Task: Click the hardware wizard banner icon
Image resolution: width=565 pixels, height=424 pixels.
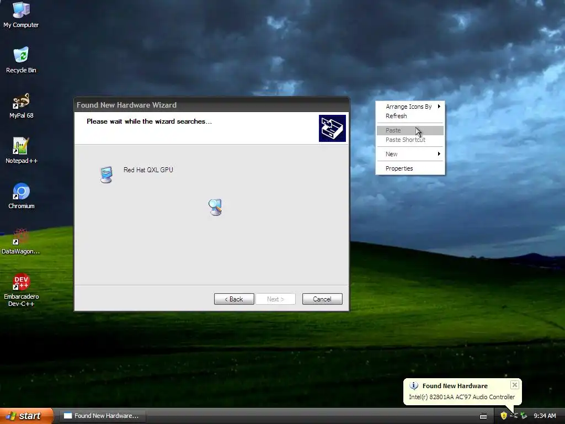Action: [332, 128]
